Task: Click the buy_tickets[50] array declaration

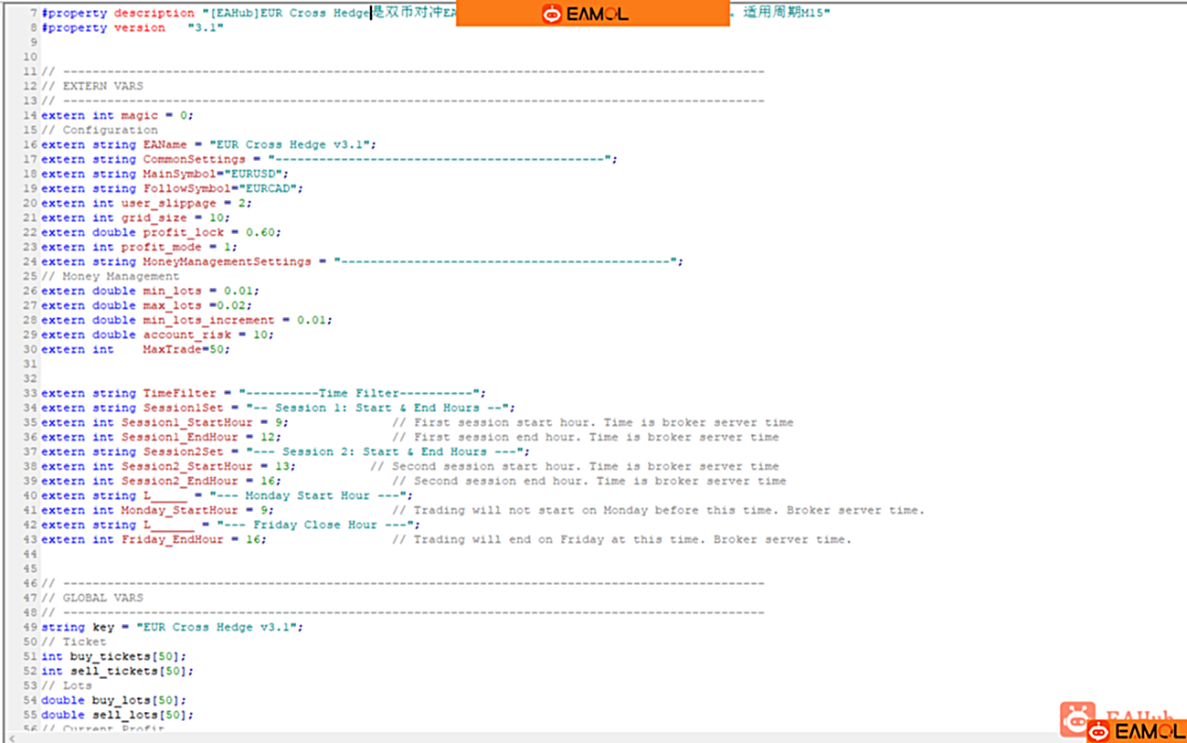Action: 128,656
